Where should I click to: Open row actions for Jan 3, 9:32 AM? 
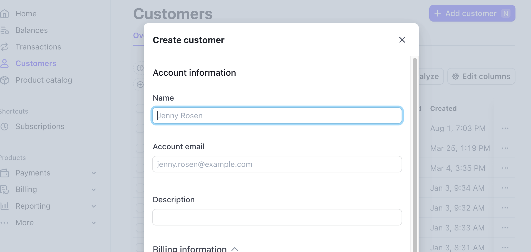pos(505,208)
